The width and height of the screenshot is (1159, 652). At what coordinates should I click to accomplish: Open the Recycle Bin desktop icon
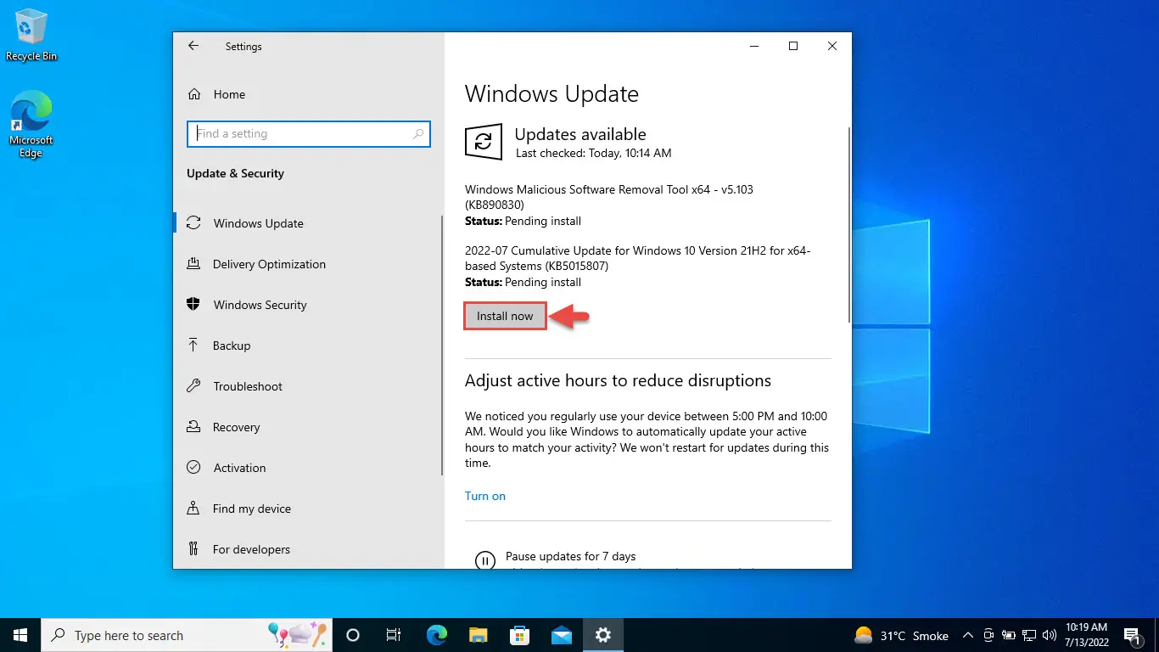click(31, 35)
